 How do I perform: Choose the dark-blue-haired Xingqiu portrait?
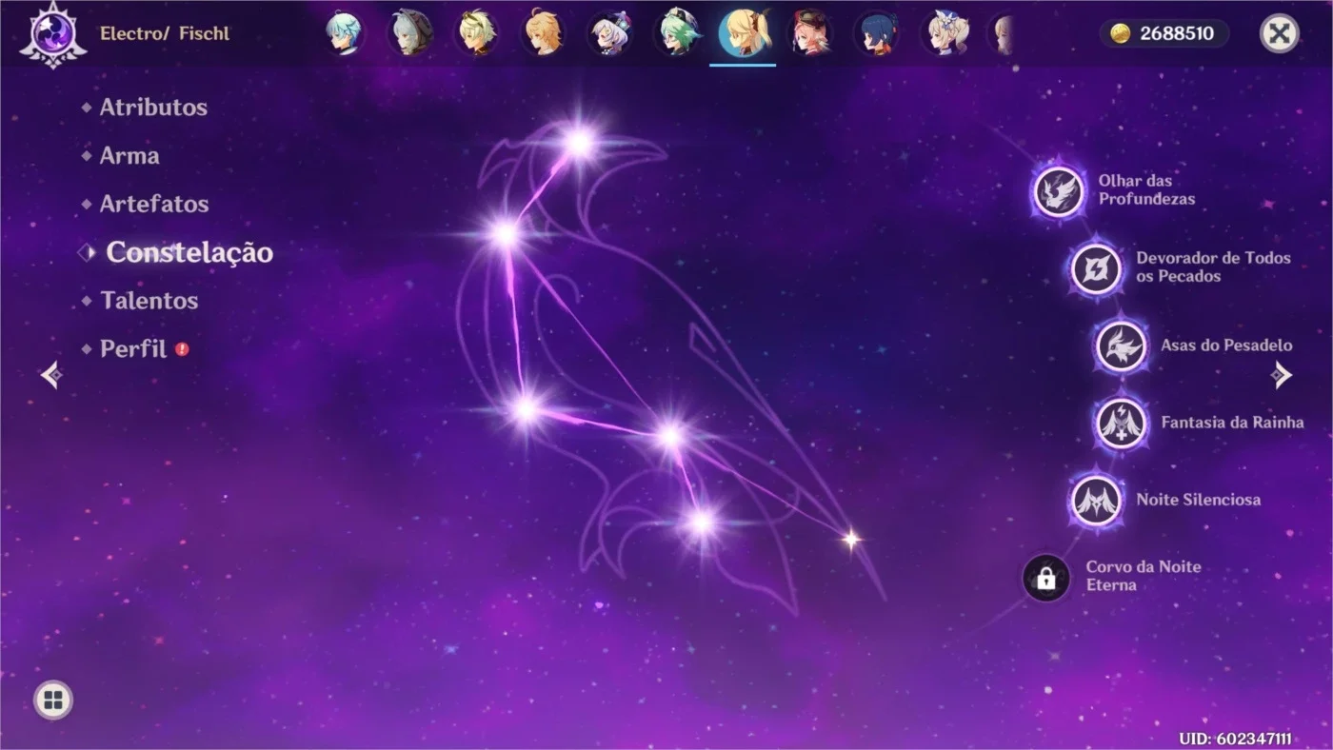[876, 33]
